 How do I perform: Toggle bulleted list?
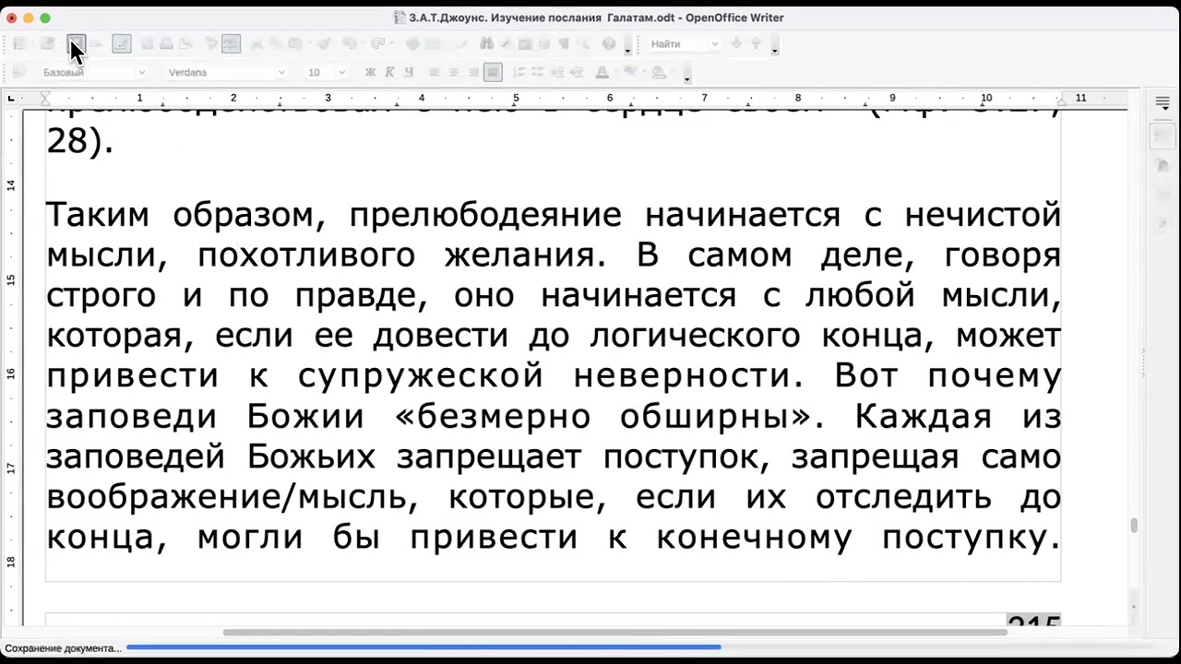538,72
